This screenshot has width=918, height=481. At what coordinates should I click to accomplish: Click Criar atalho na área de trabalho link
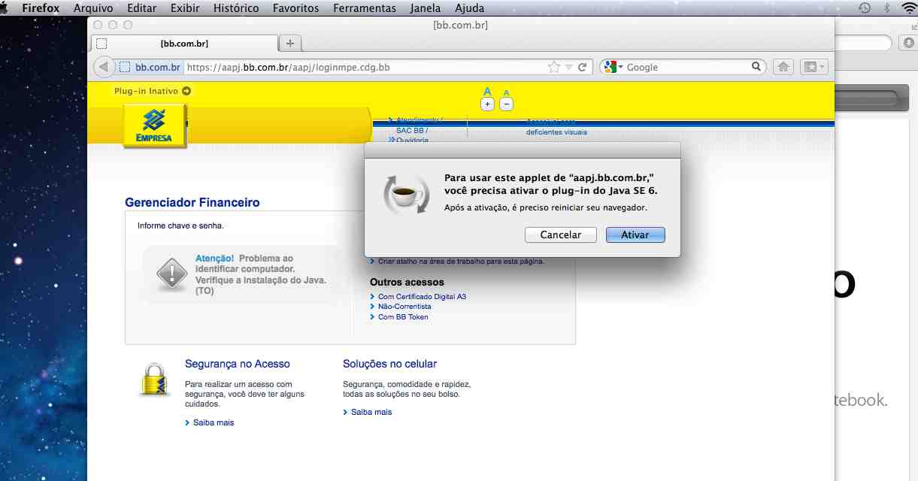[x=461, y=262]
